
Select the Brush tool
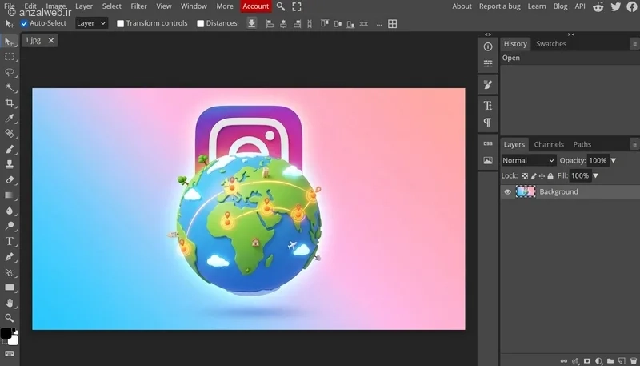click(9, 149)
